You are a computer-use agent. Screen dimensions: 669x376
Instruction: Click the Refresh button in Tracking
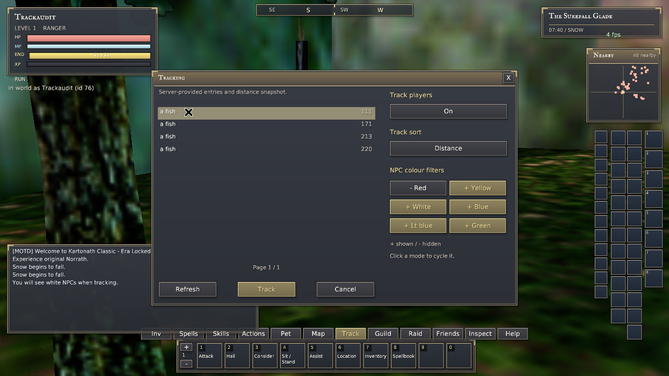tap(188, 289)
